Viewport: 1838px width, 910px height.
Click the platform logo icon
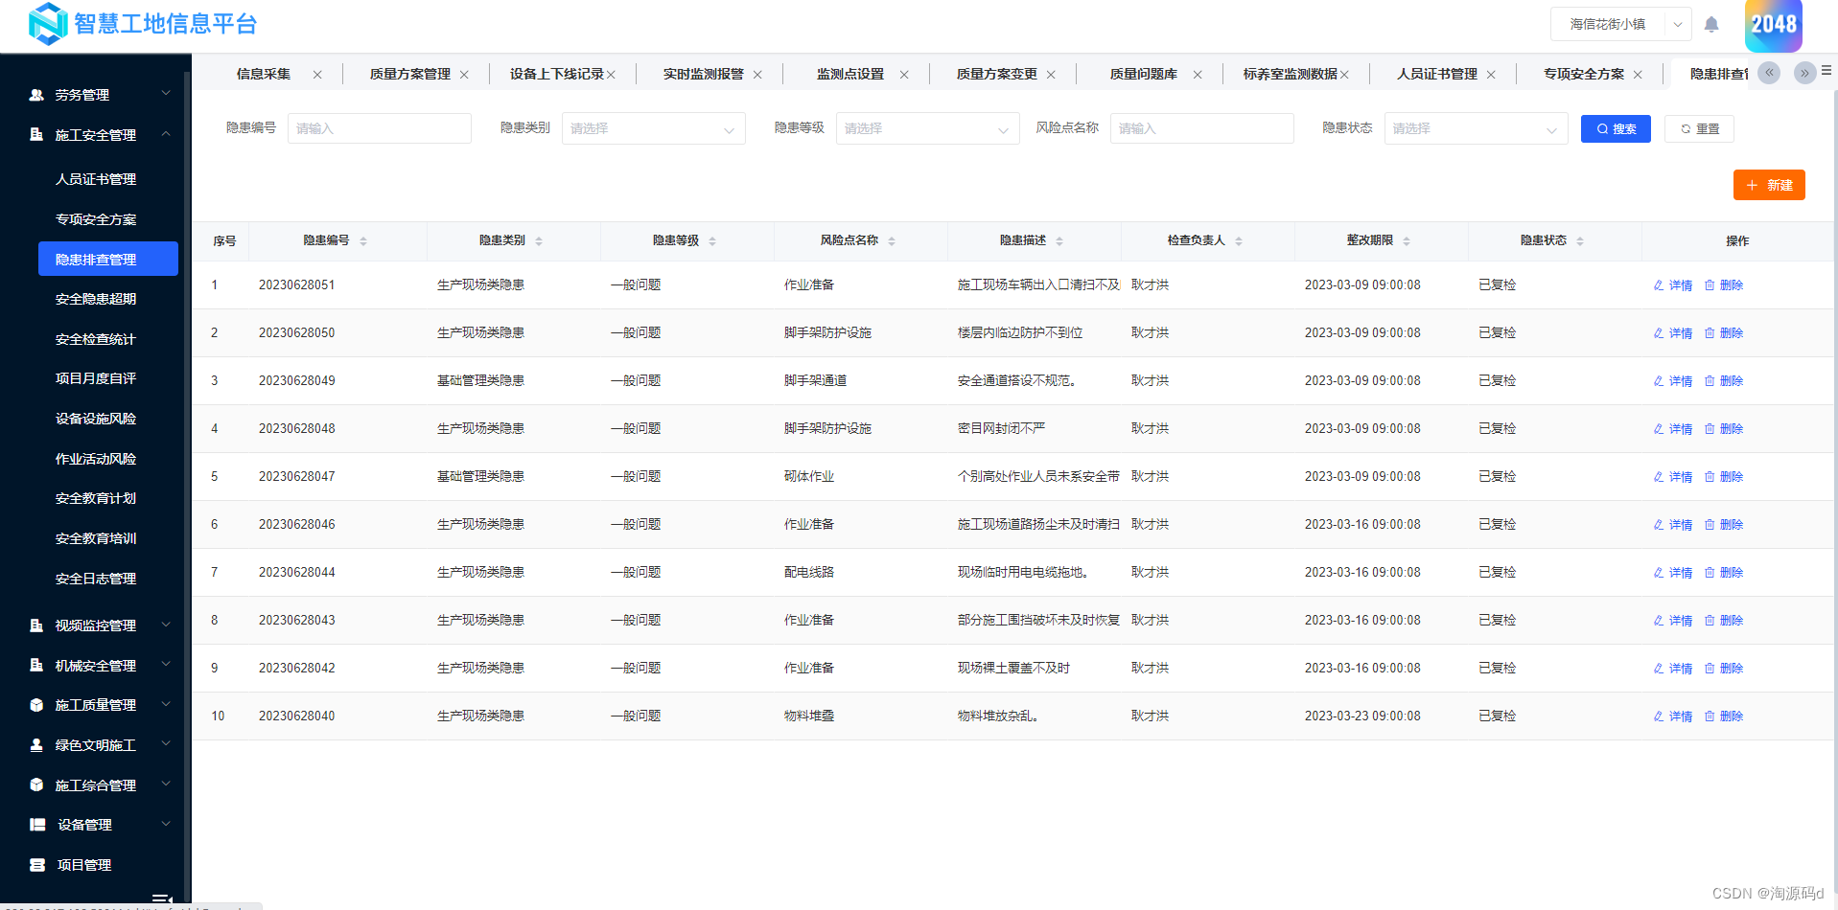(48, 24)
